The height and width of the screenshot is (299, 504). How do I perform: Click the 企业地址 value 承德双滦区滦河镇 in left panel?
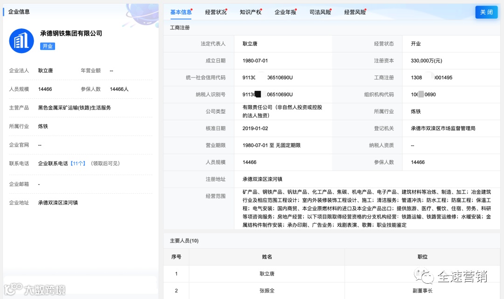click(58, 203)
